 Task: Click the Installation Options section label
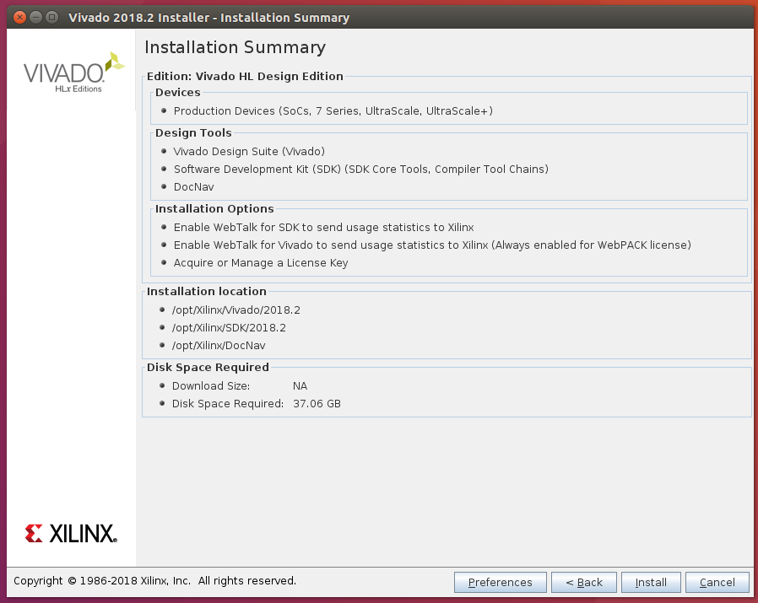coord(214,209)
